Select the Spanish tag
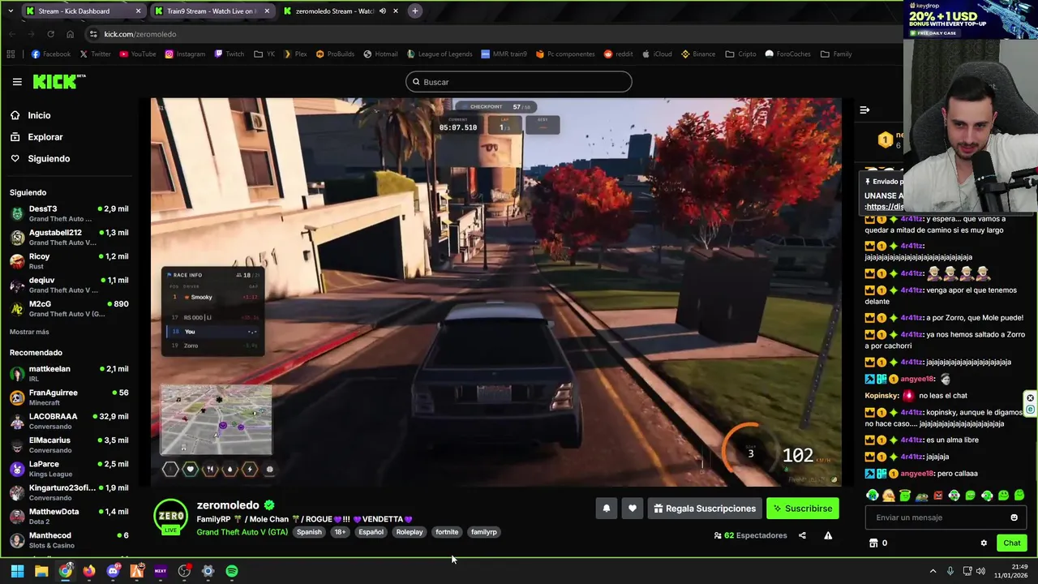Viewport: 1038px width, 584px height. tap(309, 532)
